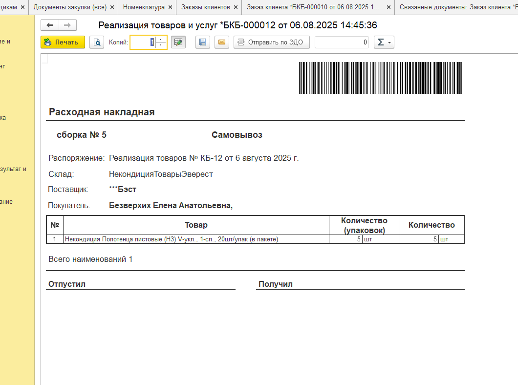Go forward with the right arrow
Screen dimensions: 518x385
67,25
